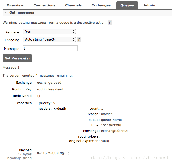Open the Overview tab
This screenshot has width=172, height=163.
click(15, 5)
